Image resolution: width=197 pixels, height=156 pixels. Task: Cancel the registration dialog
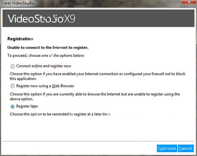click(x=186, y=148)
